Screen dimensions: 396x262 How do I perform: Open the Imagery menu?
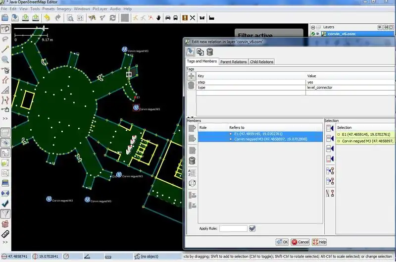64,9
